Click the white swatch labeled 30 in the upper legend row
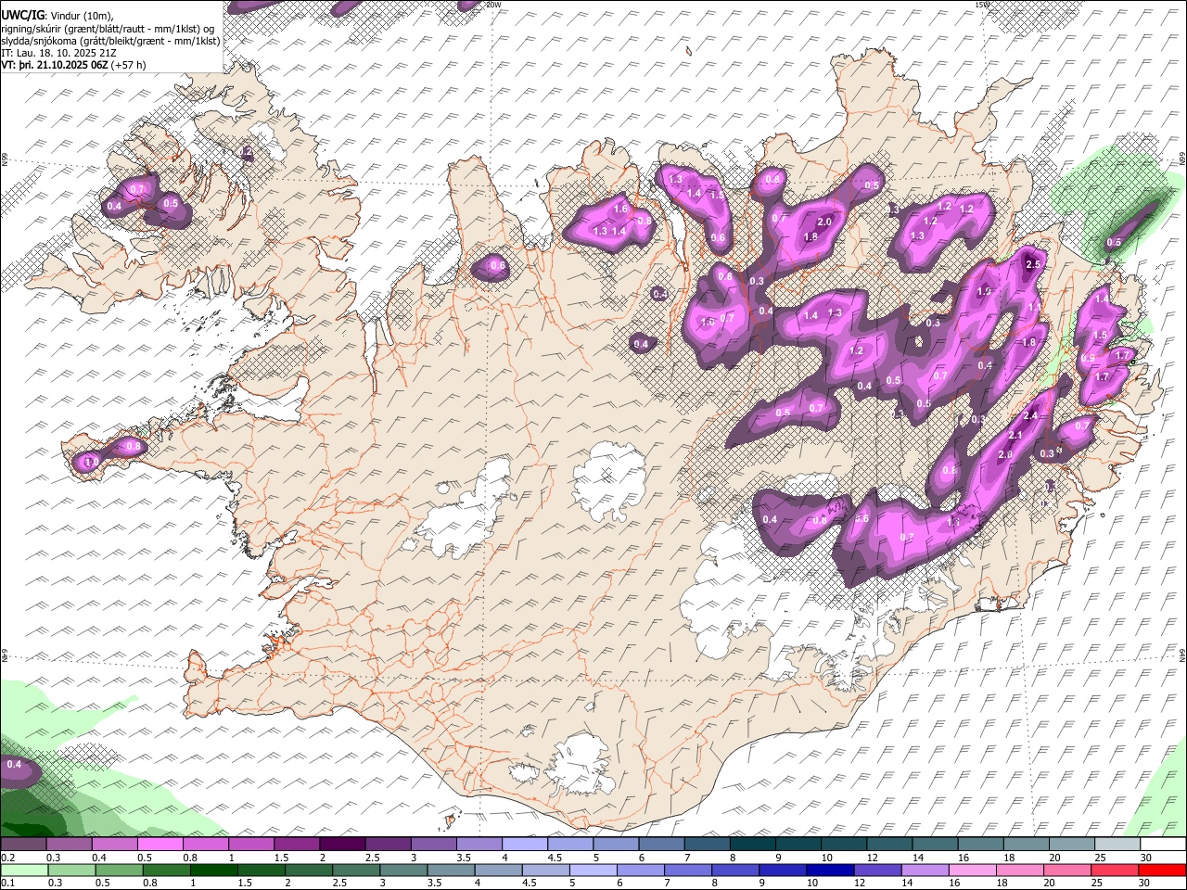 tap(1163, 844)
